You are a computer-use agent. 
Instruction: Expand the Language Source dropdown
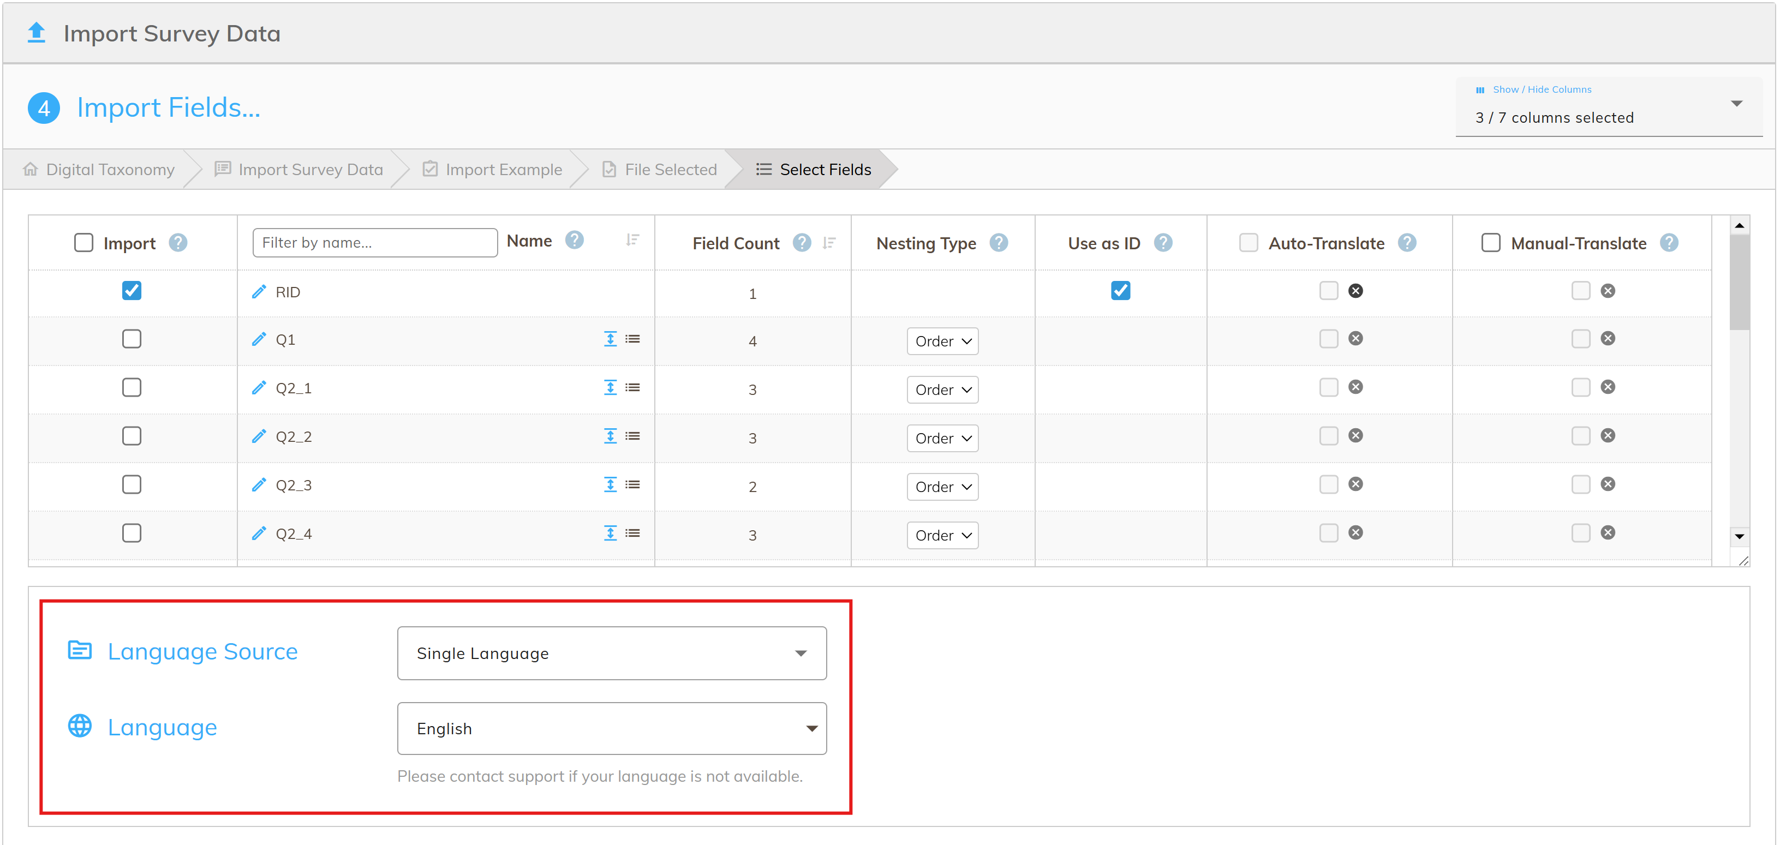click(612, 653)
